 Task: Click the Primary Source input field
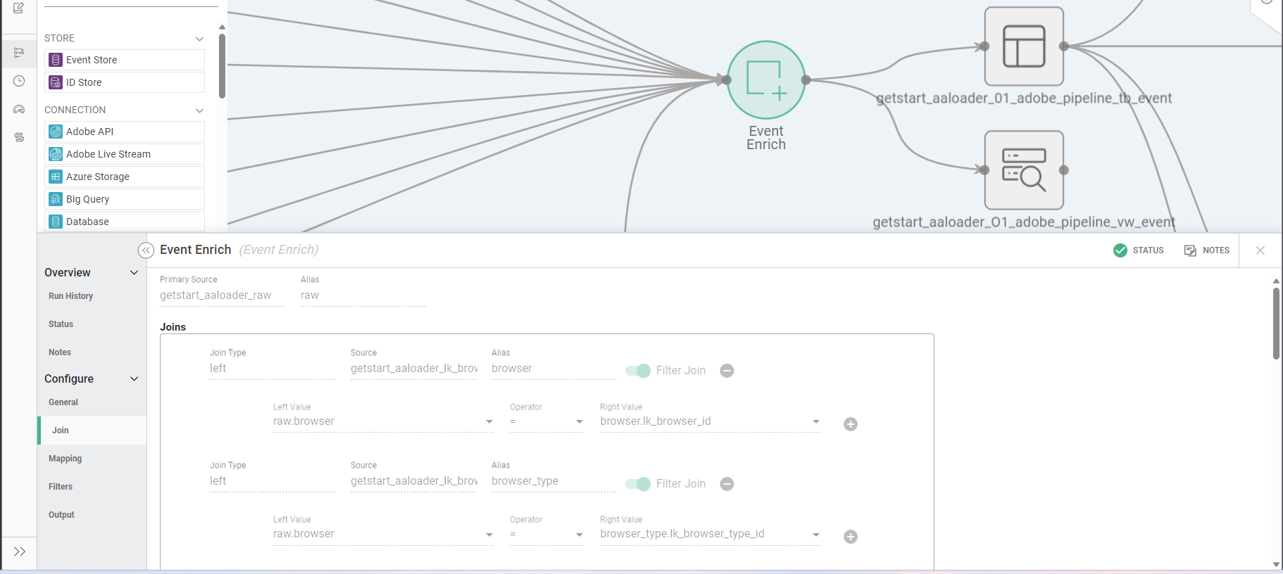click(222, 295)
